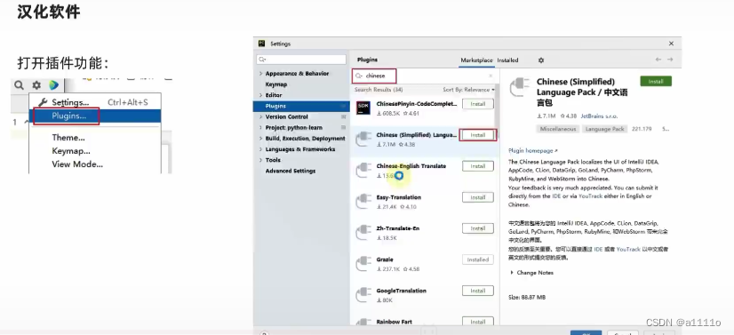Expand the Version Control tree node
This screenshot has height=335, width=734.
[x=260, y=117]
